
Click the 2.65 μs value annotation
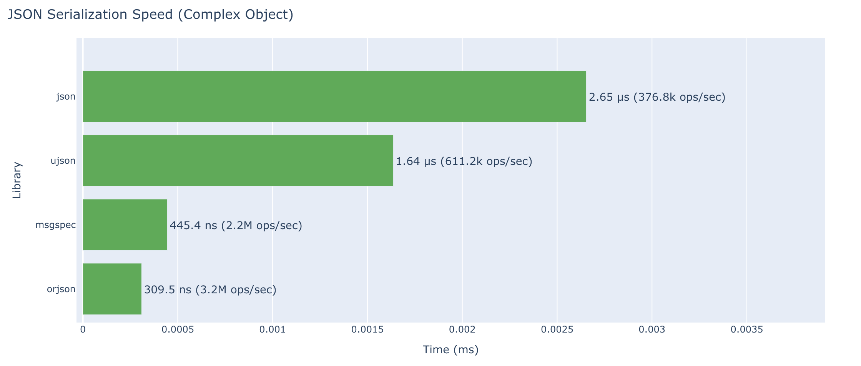[x=657, y=97]
